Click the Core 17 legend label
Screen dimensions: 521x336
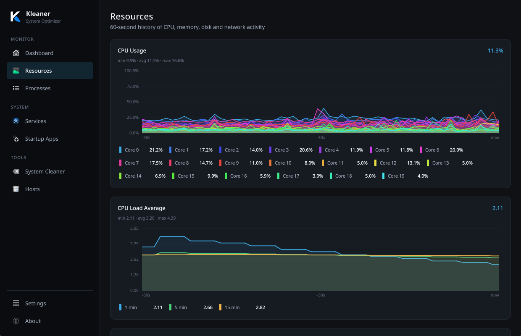point(291,176)
